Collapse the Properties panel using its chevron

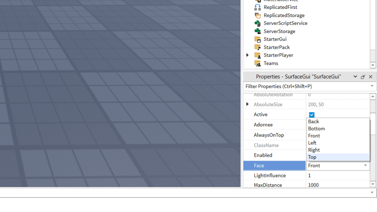(x=355, y=77)
